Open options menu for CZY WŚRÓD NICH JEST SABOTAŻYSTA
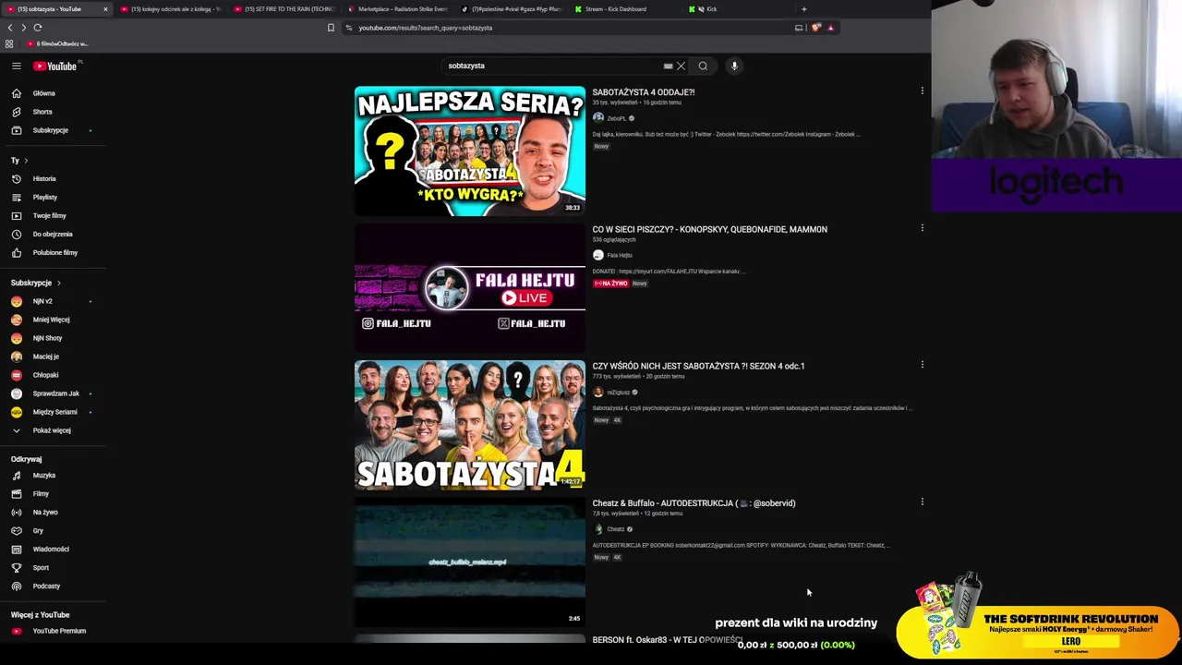This screenshot has width=1182, height=665. 922,365
